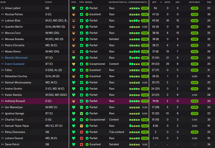Click Marcus Coco's thumbs-up sharpness icon
The height and width of the screenshot is (148, 215).
pyautogui.click(x=81, y=33)
